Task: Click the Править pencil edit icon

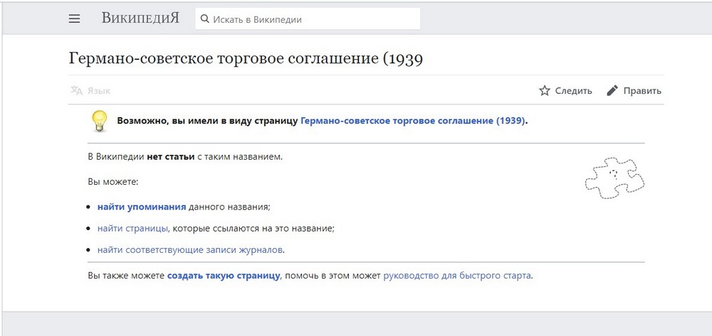Action: [612, 90]
